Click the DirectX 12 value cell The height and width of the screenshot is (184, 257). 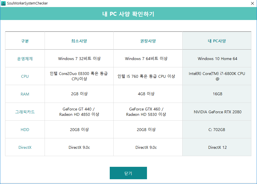217,147
